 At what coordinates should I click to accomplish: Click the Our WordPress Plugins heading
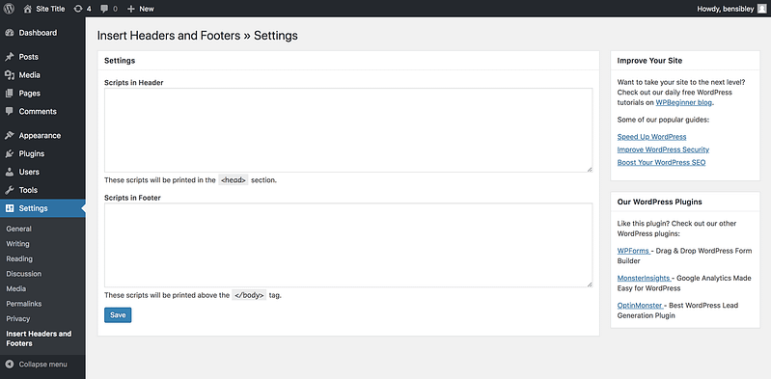point(659,202)
